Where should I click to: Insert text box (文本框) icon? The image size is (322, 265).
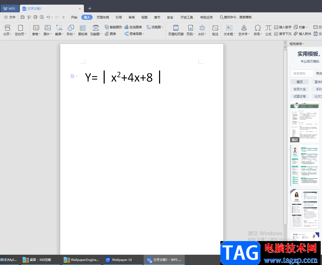click(x=229, y=28)
